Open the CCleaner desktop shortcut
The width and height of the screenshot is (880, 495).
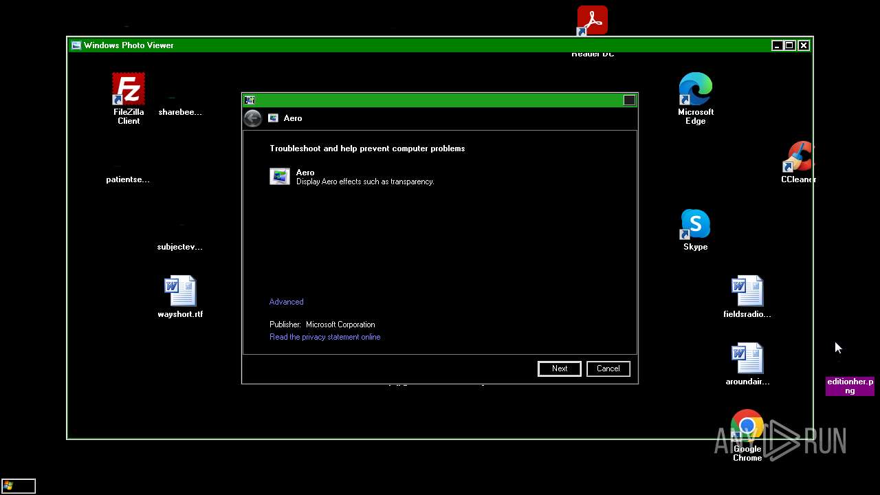point(798,157)
